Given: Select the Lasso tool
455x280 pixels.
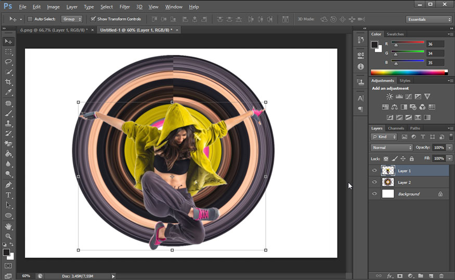Looking at the screenshot, I should pyautogui.click(x=8, y=62).
